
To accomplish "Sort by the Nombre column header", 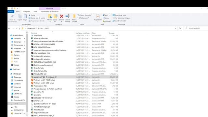I will [34, 33].
